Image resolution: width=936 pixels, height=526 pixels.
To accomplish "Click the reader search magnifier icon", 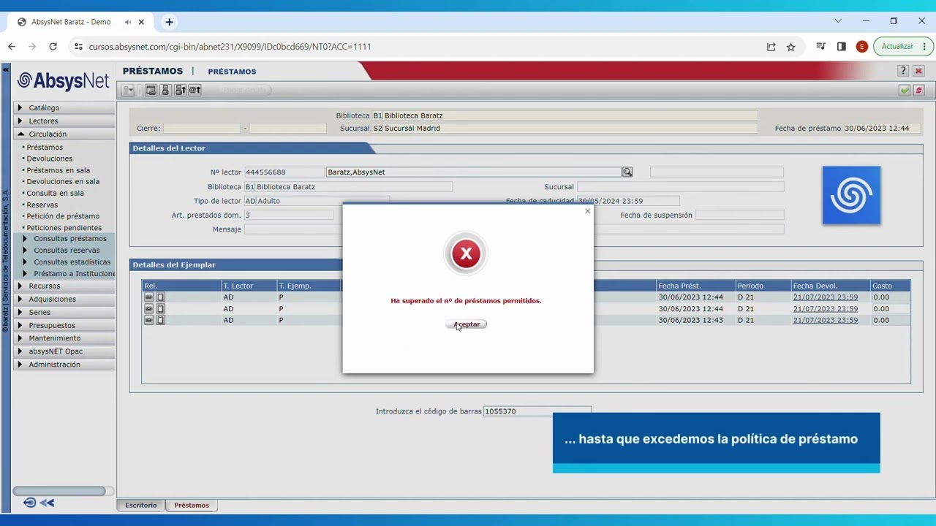I will pyautogui.click(x=627, y=172).
